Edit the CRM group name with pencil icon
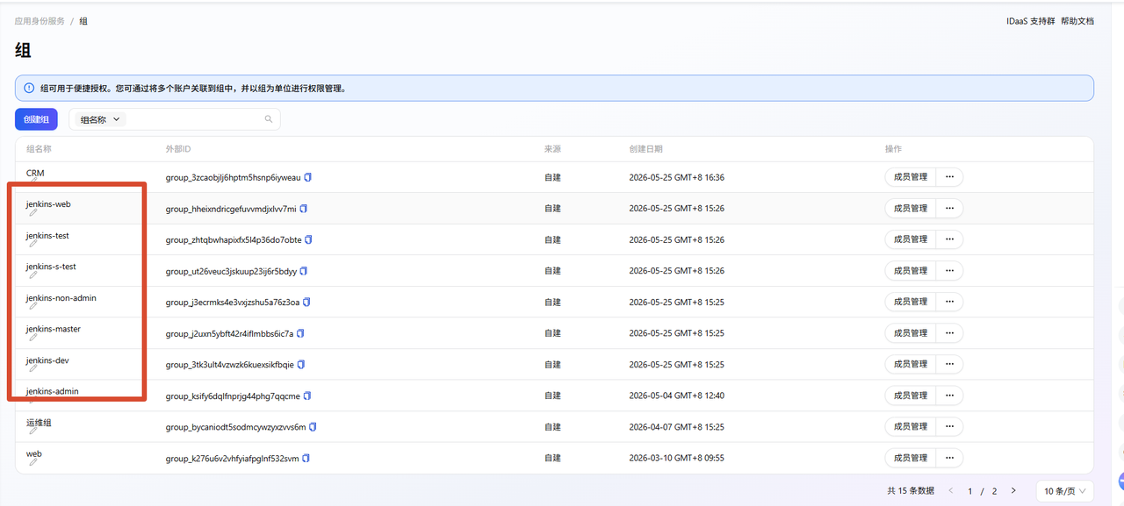This screenshot has width=1124, height=506. click(33, 182)
